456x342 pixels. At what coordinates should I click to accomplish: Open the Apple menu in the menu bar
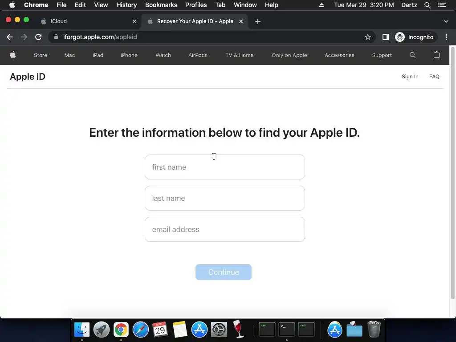tap(12, 5)
